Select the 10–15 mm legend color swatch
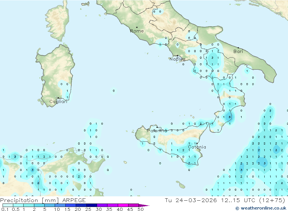 point(60,205)
